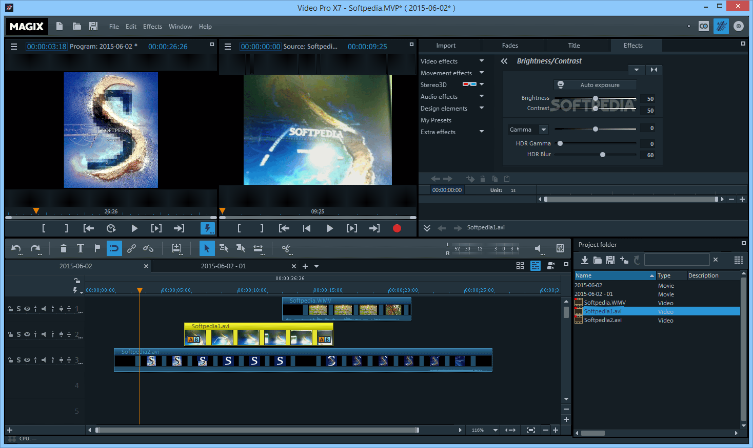The image size is (753, 448).
Task: Toggle the highlighted blue tool icon top right
Action: (721, 26)
